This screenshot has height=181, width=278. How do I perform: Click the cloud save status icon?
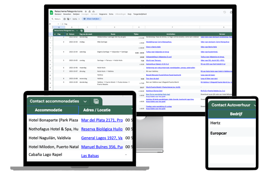94,11
